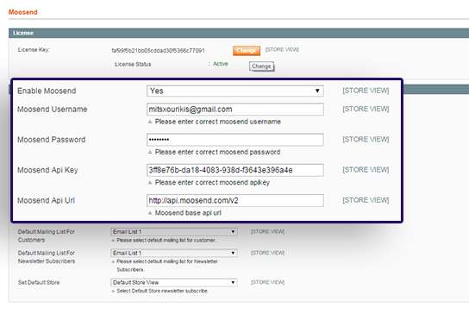Click the Moosend Api Url field
The width and height of the screenshot is (469, 327).
235,201
